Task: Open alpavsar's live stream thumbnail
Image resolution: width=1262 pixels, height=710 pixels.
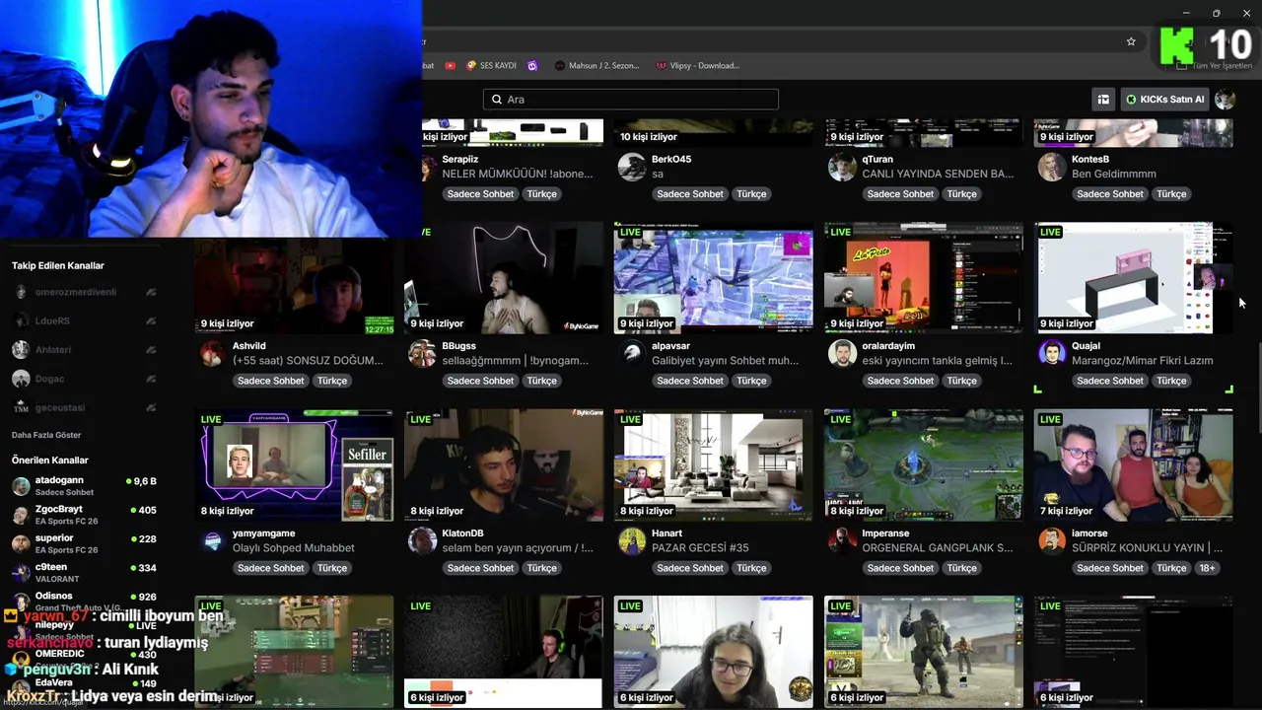Action: (x=714, y=278)
